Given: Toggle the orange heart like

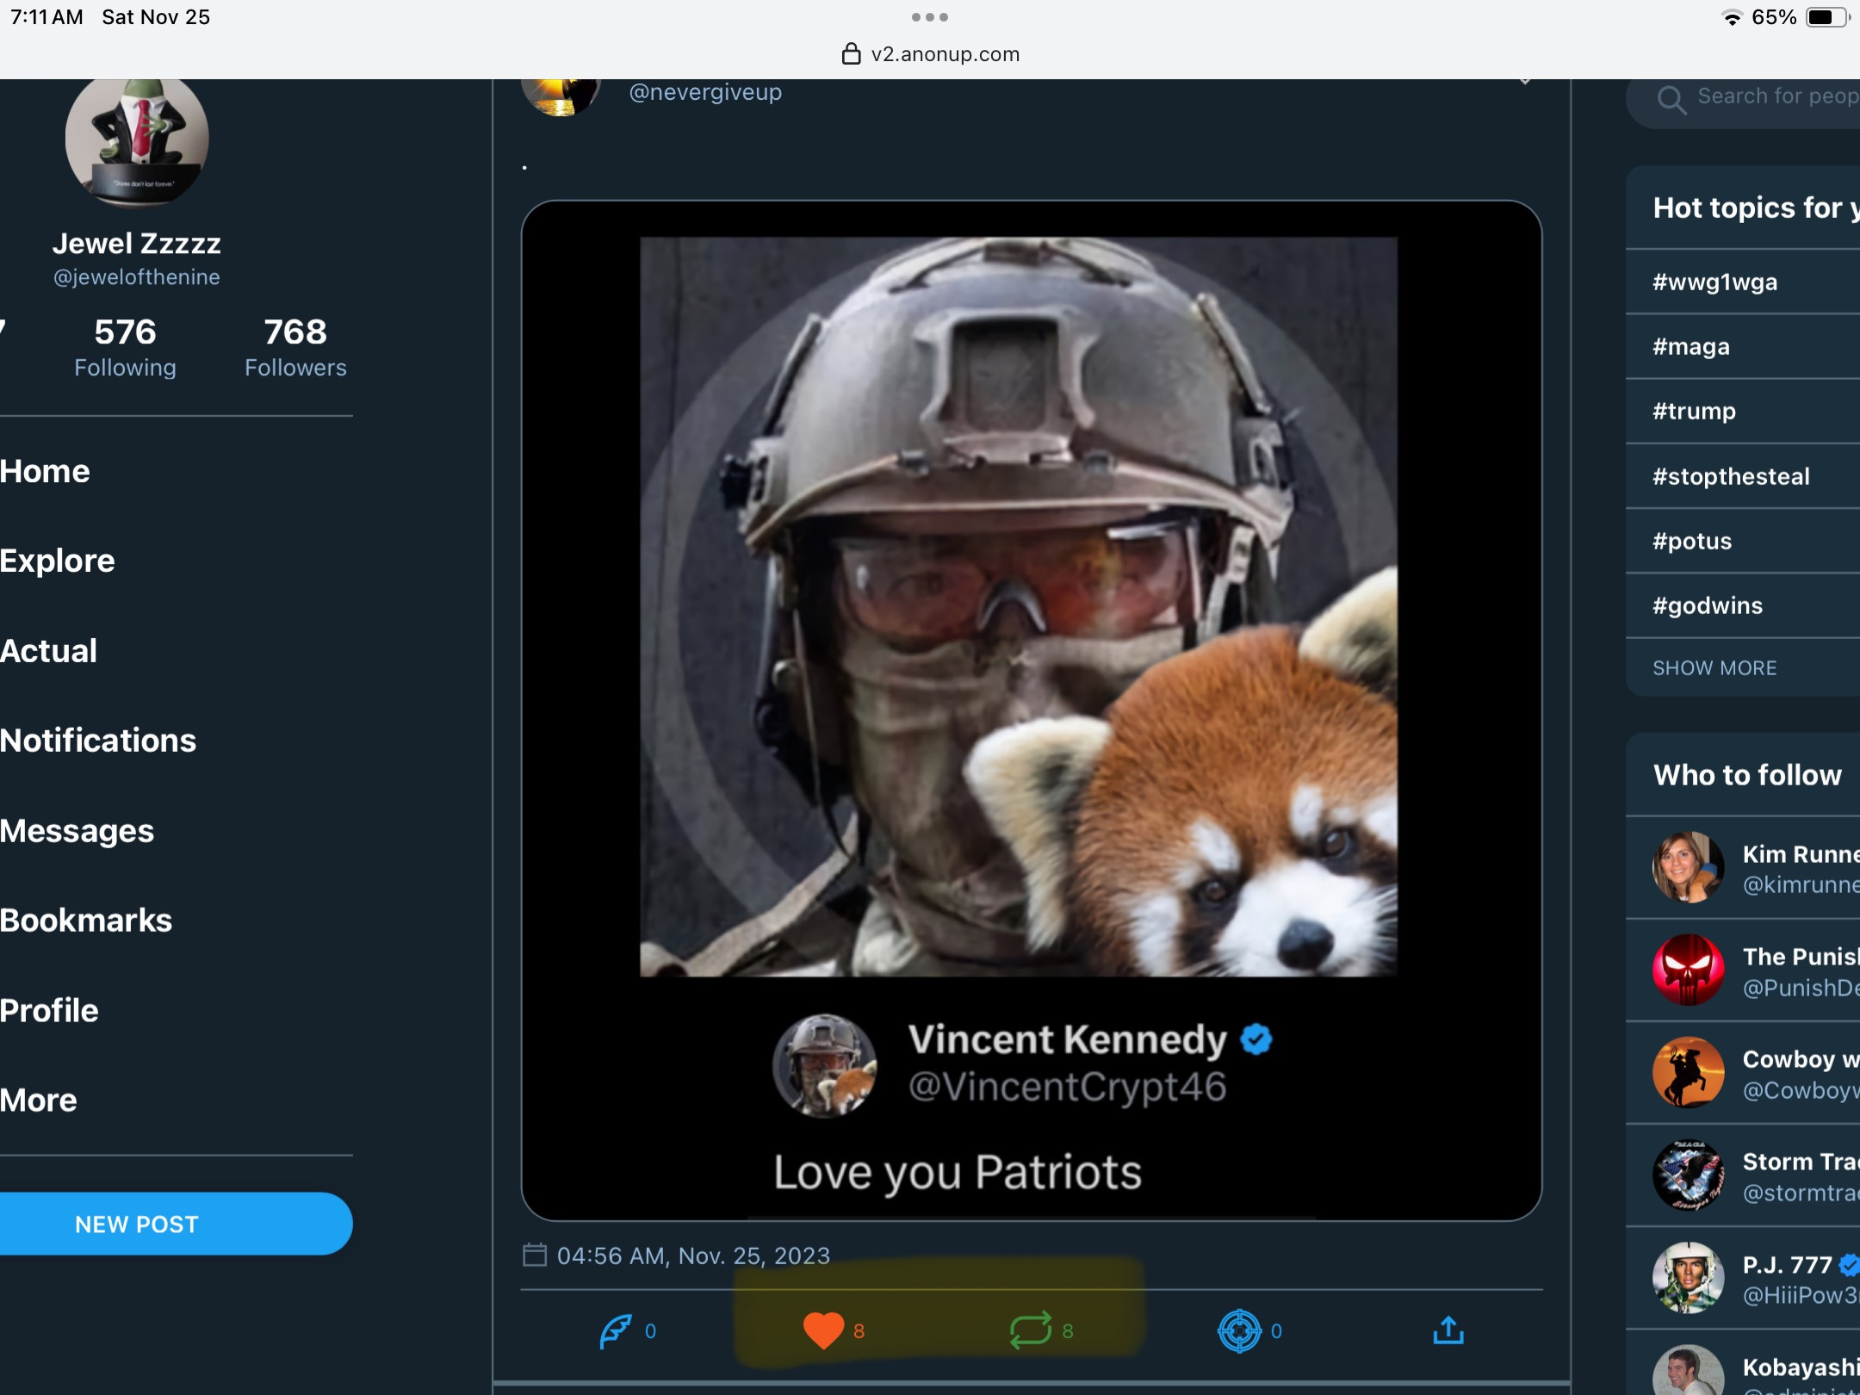Looking at the screenshot, I should [823, 1331].
